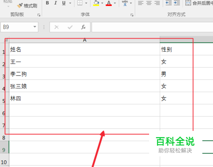The image size is (213, 167).
Task: Increase indent
Action: pyautogui.click(x=177, y=3)
